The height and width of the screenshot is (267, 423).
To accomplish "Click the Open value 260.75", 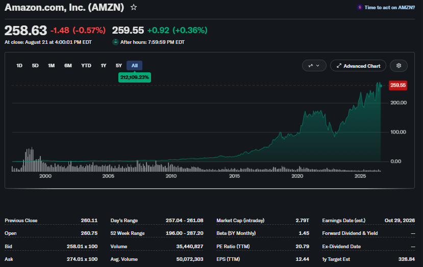I will click(89, 233).
